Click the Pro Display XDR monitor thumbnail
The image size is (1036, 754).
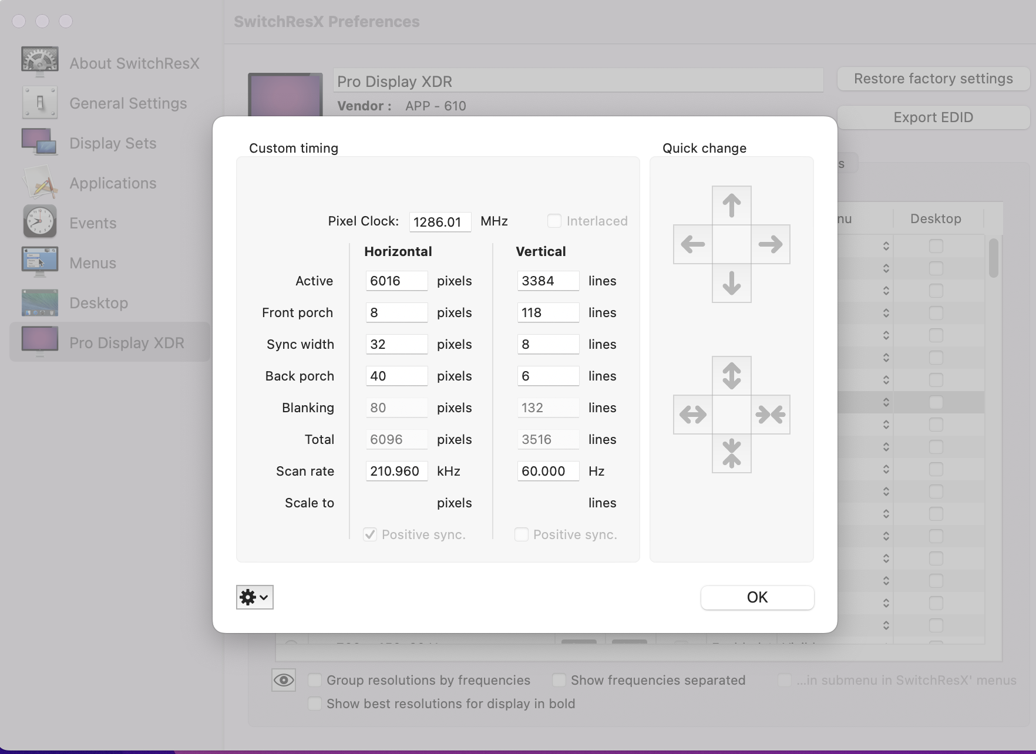coord(285,95)
